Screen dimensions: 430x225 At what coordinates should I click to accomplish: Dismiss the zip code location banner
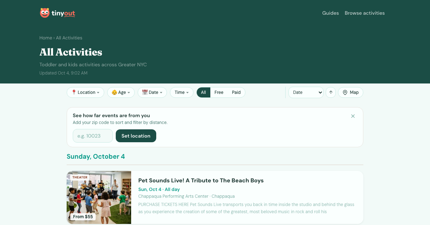pyautogui.click(x=353, y=116)
